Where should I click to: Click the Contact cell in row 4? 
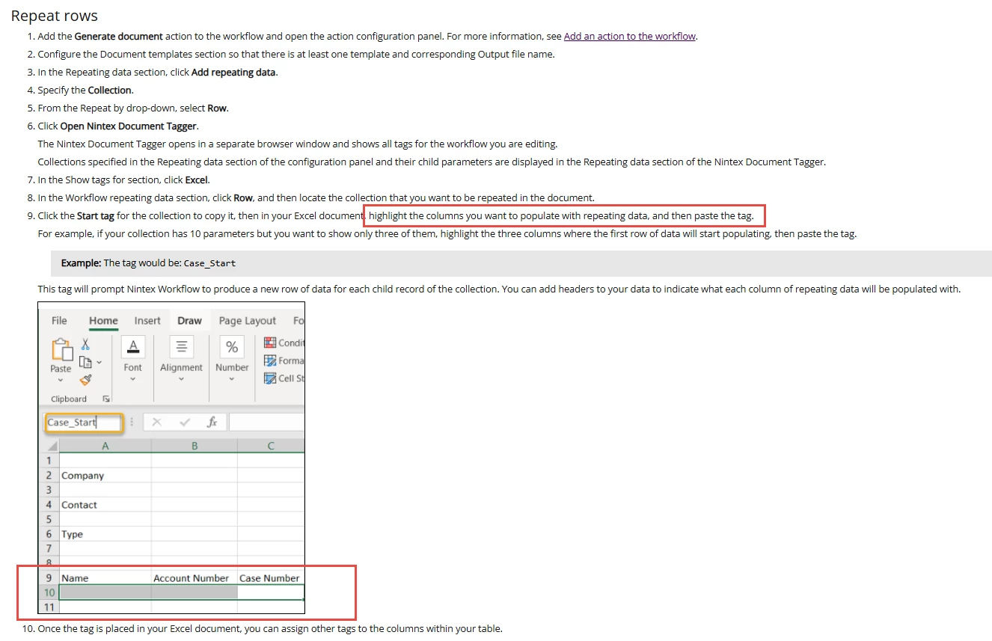coord(105,505)
